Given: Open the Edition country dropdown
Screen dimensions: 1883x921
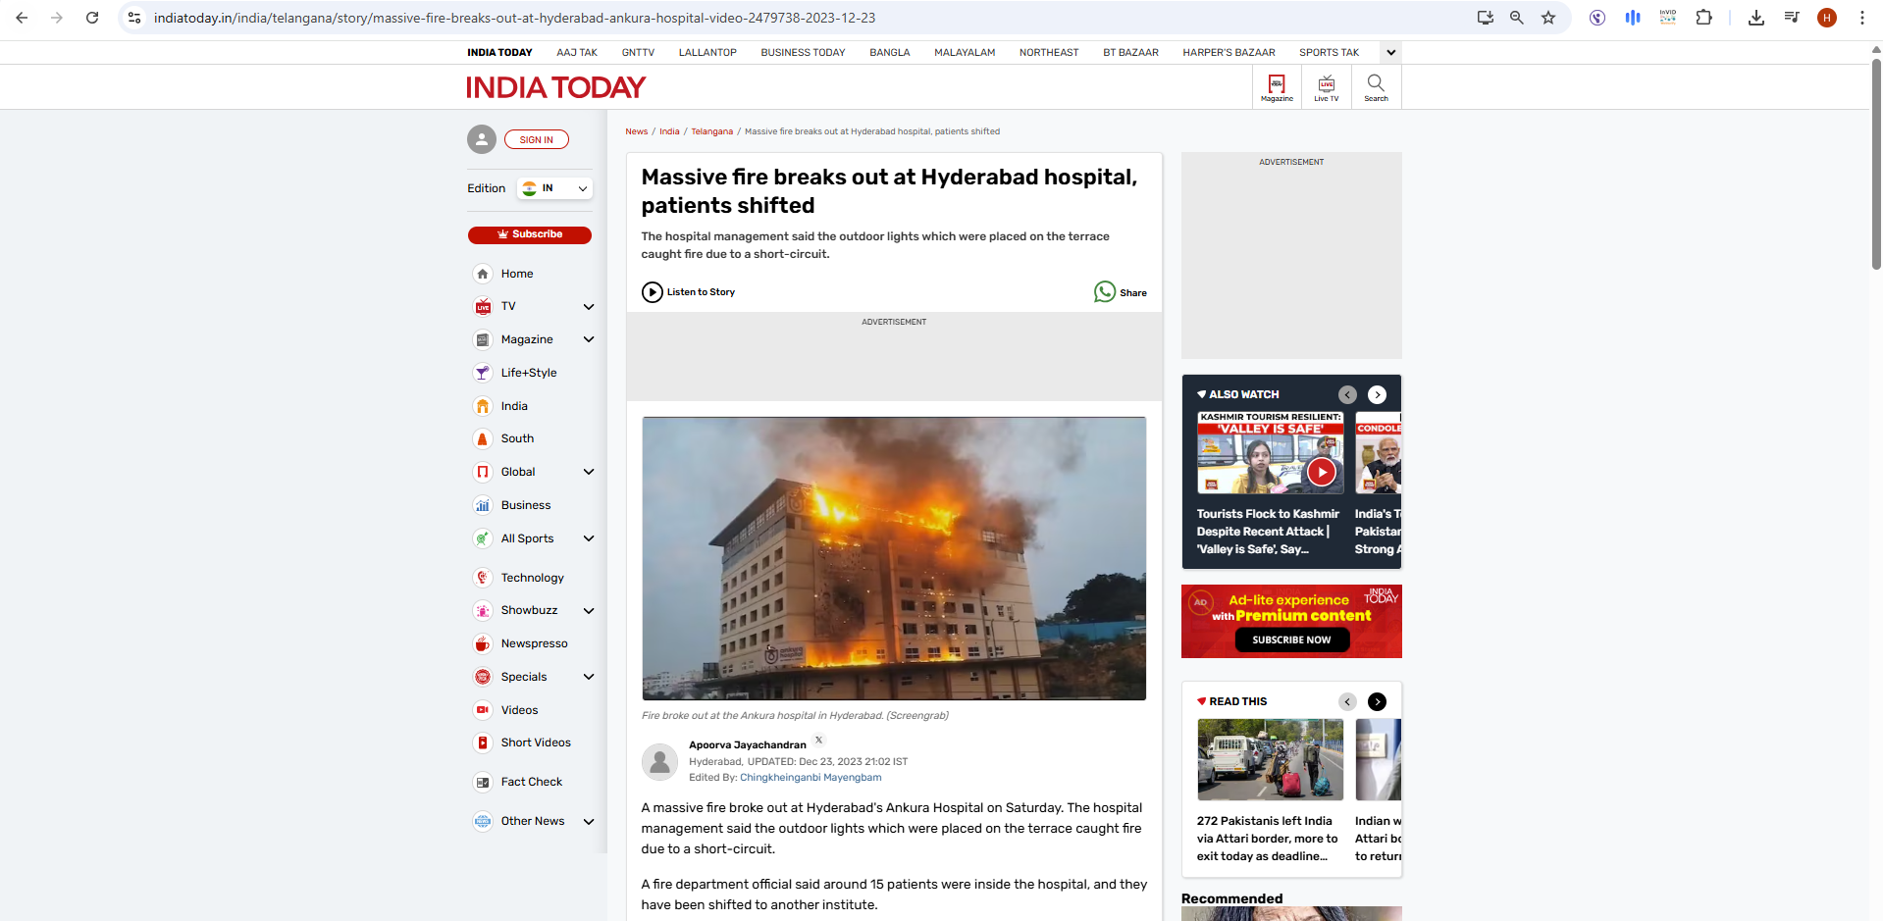Looking at the screenshot, I should pyautogui.click(x=555, y=188).
